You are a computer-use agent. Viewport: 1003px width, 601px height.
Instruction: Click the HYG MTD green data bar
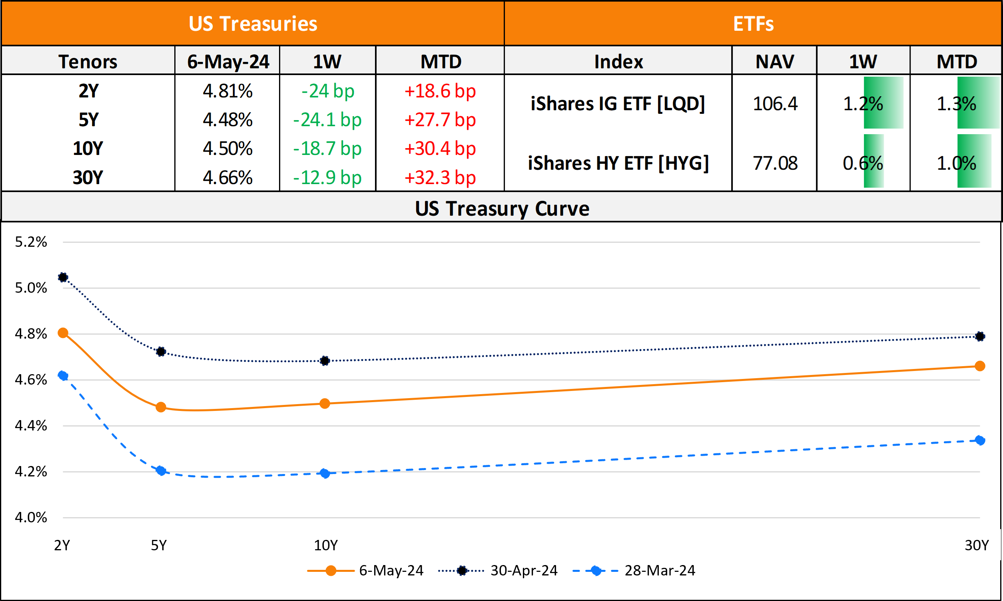[974, 161]
